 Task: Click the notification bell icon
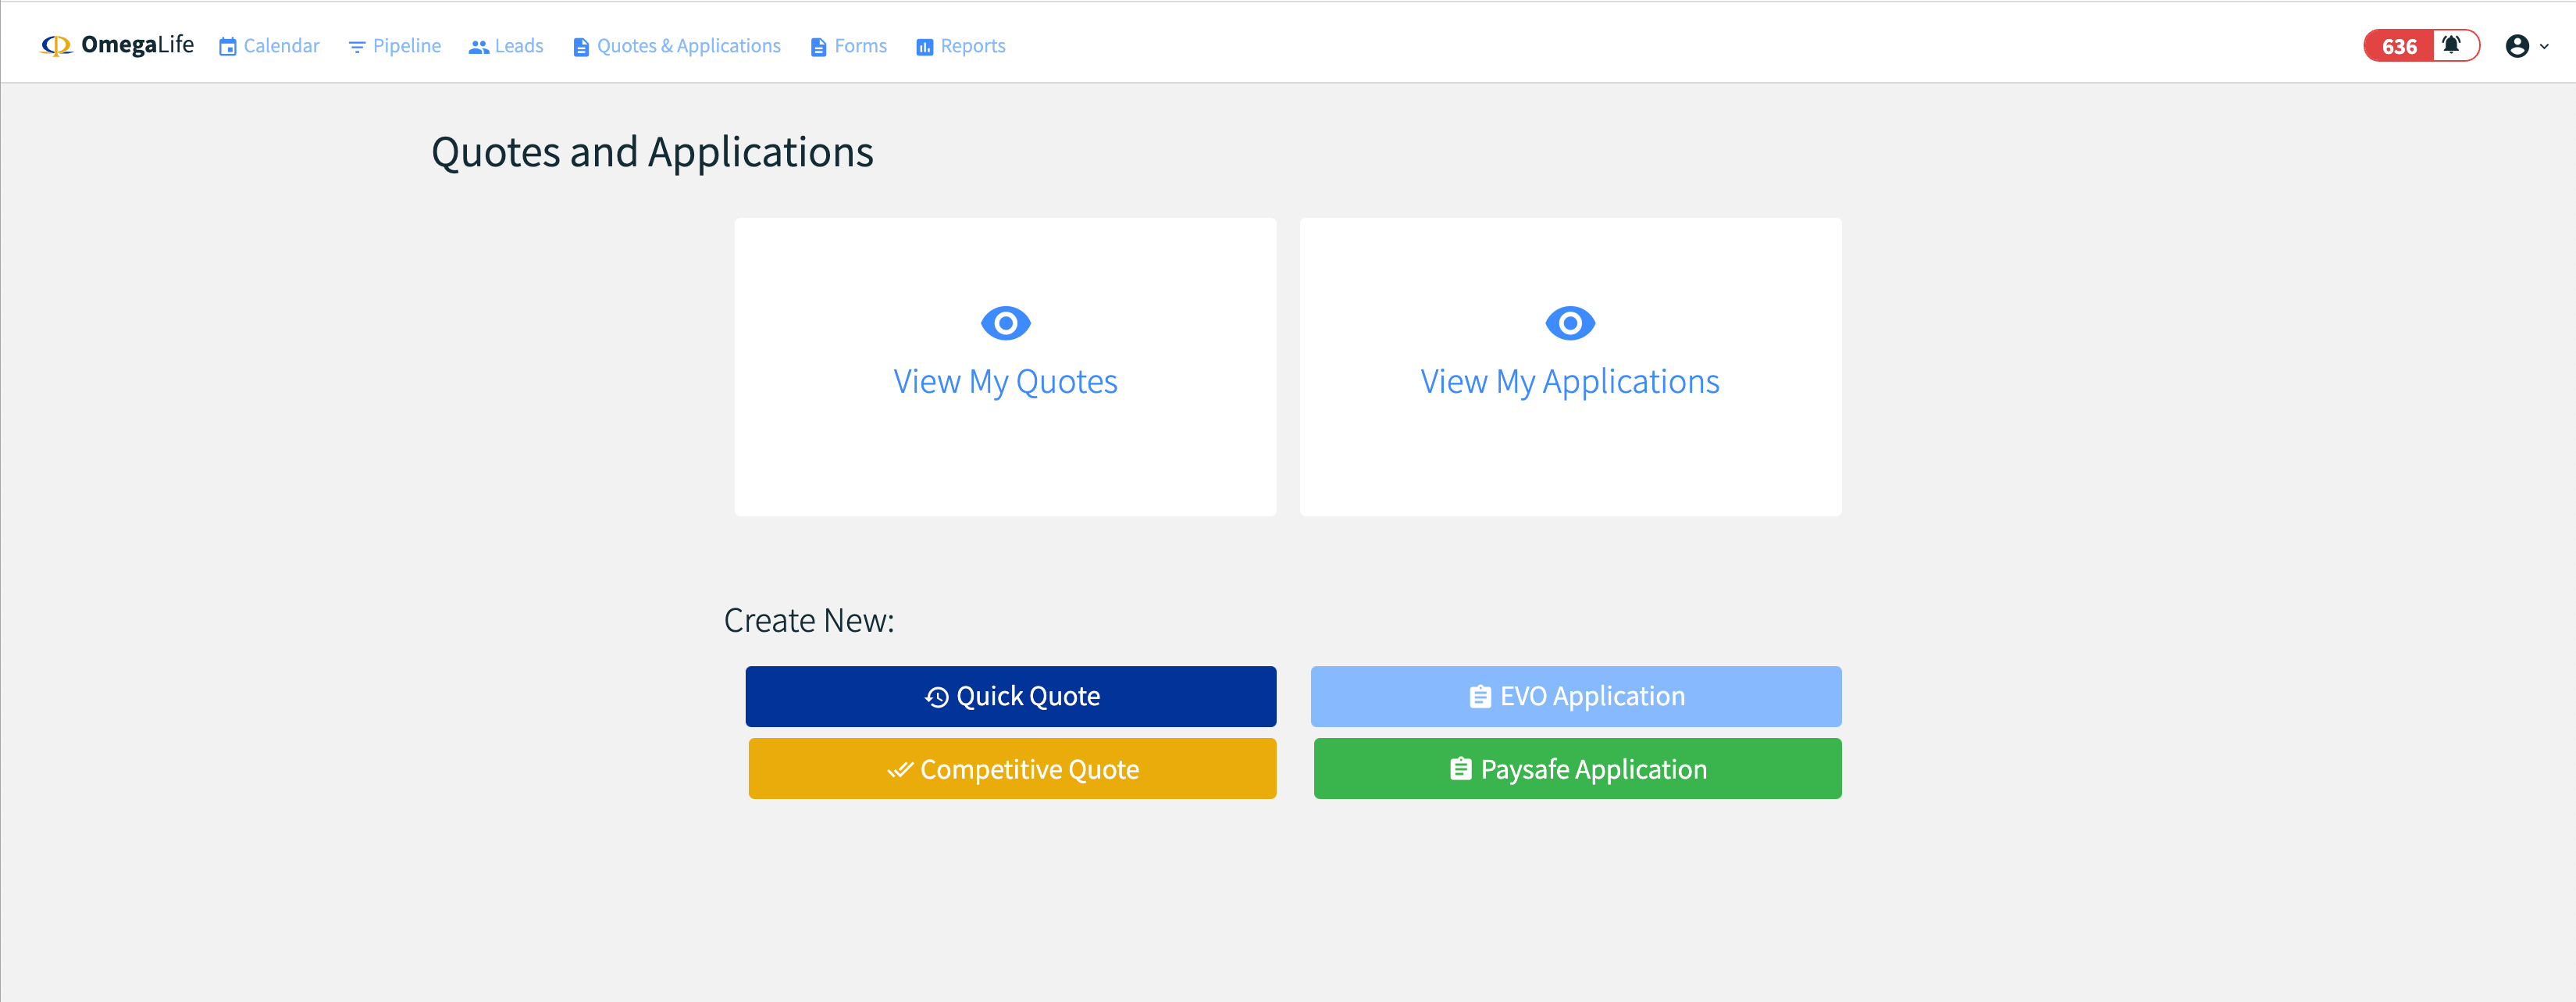click(2451, 45)
